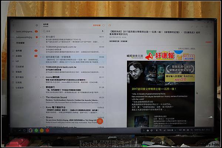Image resolution: width=222 pixels, height=148 pixels.
Task: Click the magnifier icon in search bar
Action: [x=44, y=31]
